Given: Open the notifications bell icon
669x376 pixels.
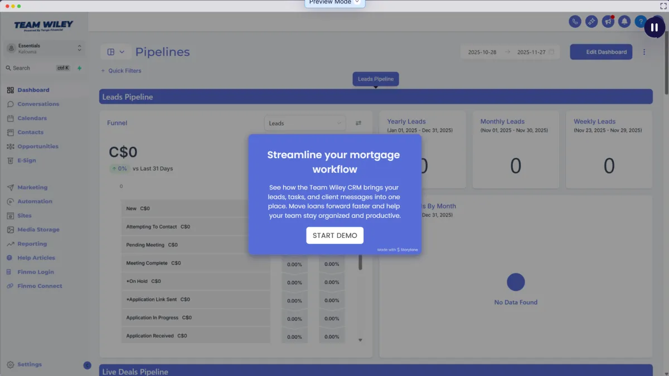Looking at the screenshot, I should tap(624, 21).
